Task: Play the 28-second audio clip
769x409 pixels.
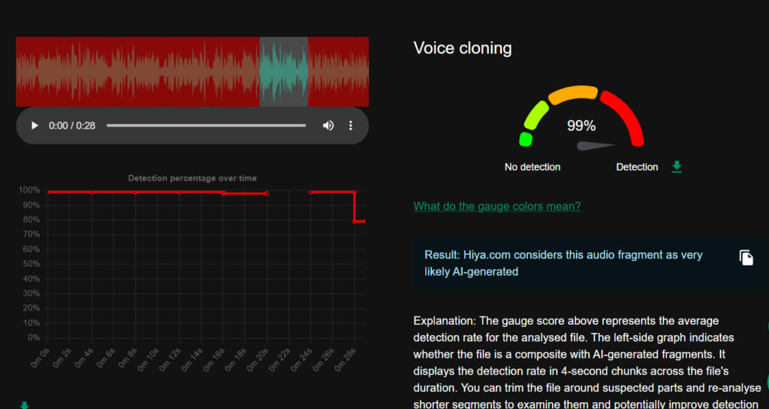Action: point(35,126)
